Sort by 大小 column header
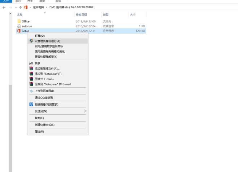This screenshot has width=238, height=172. click(x=133, y=15)
